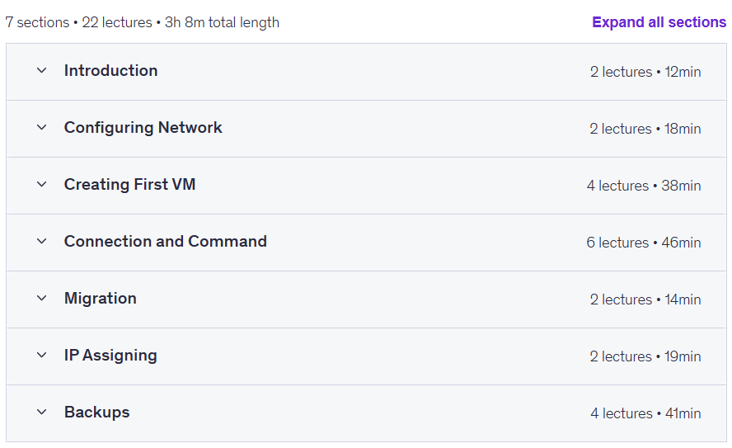This screenshot has height=448, width=732.
Task: Click the Backups section chevron
Action: (x=41, y=413)
